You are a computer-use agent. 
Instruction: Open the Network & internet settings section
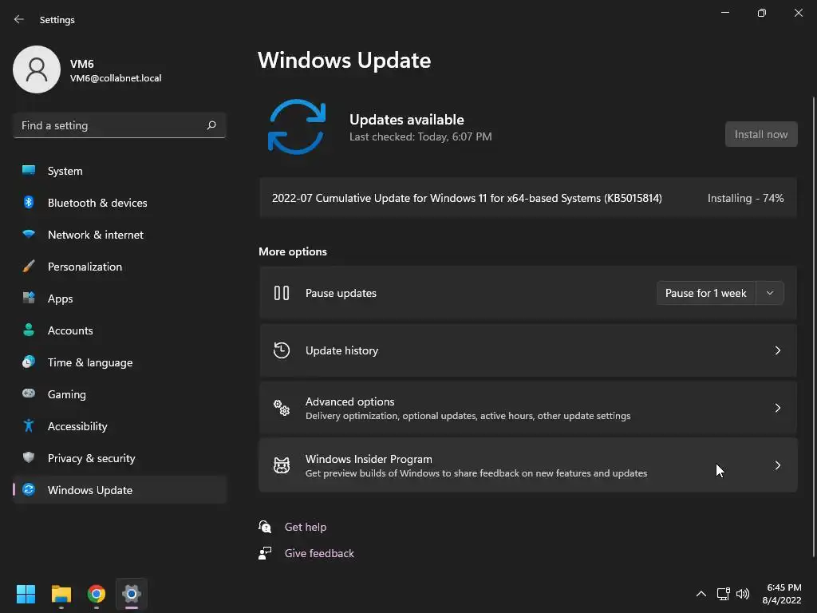[96, 235]
